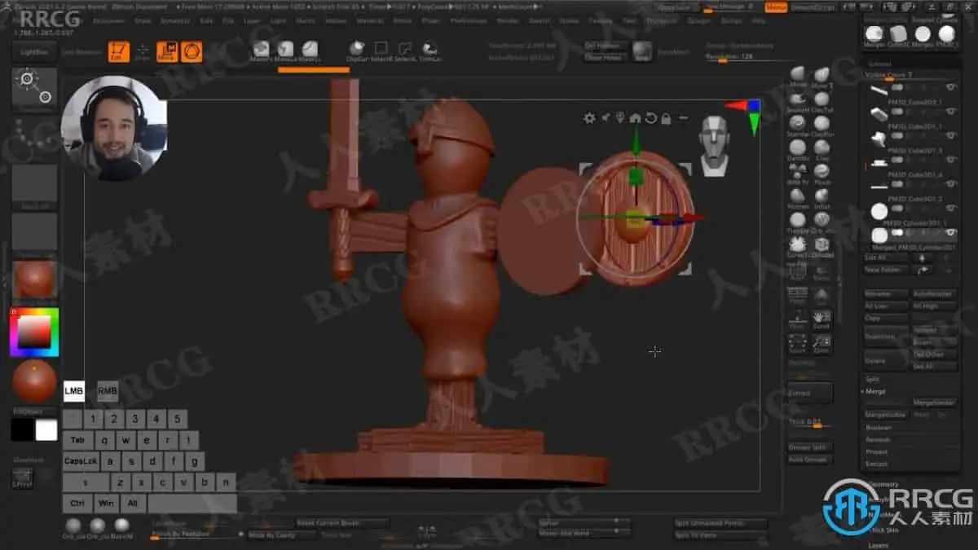Click the large Extract button
978x550 pixels.
point(810,393)
